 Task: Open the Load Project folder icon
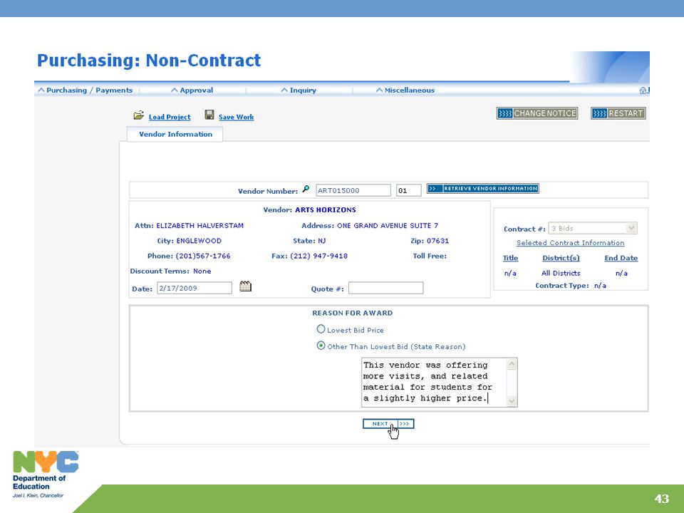(x=139, y=115)
